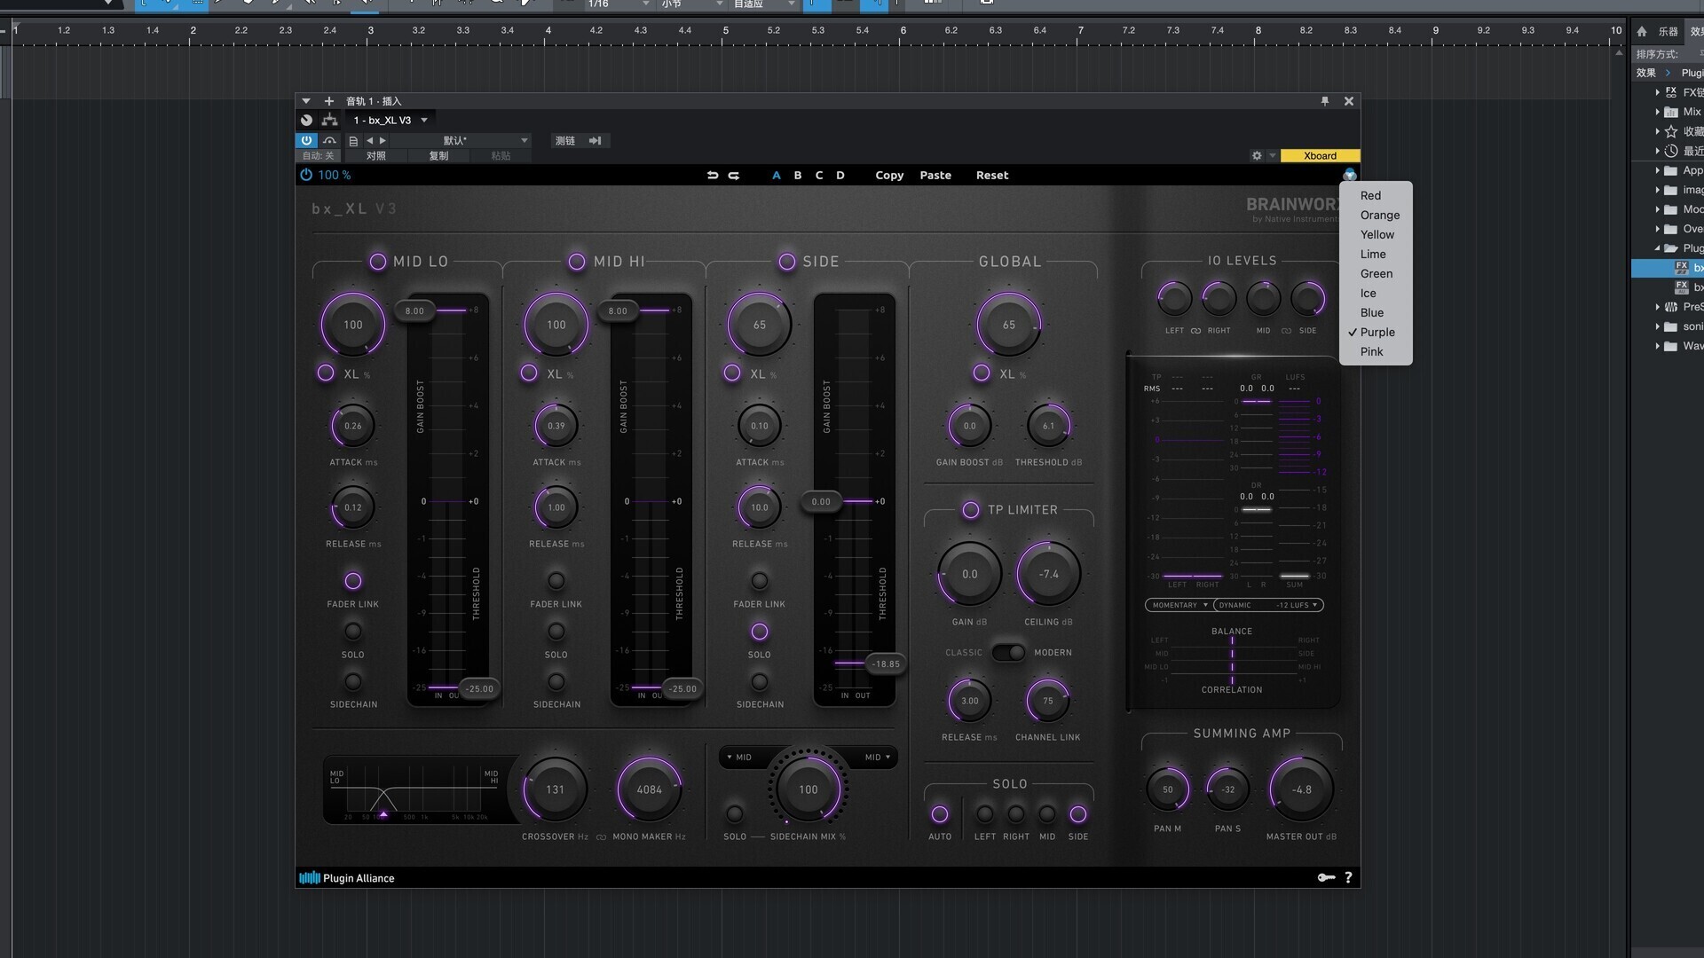Click the channel editor knob icon

(x=306, y=120)
